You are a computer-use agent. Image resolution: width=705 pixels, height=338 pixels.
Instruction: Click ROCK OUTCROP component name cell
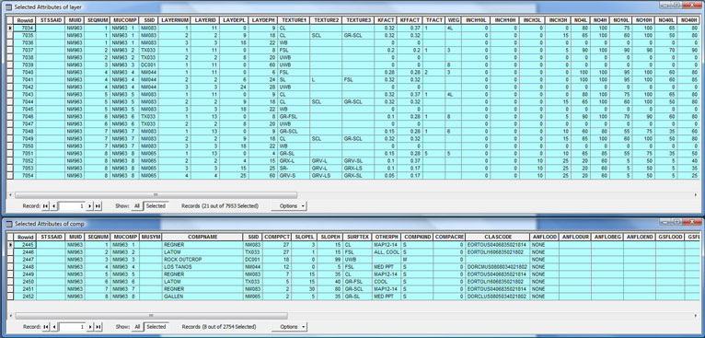click(202, 259)
